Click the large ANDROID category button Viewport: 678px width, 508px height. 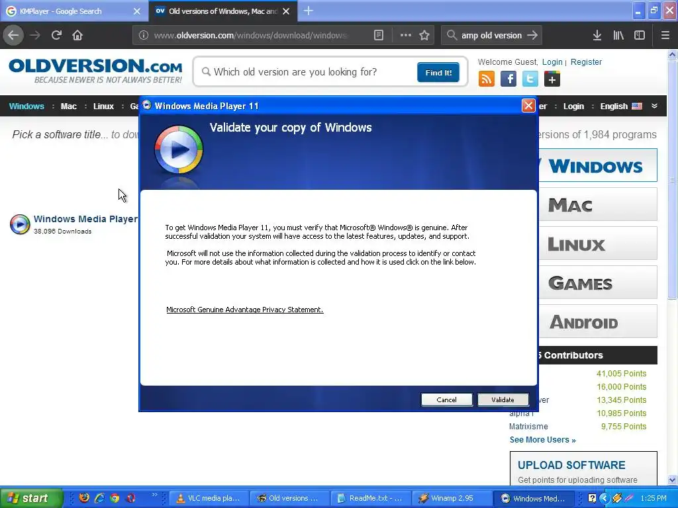tap(598, 321)
